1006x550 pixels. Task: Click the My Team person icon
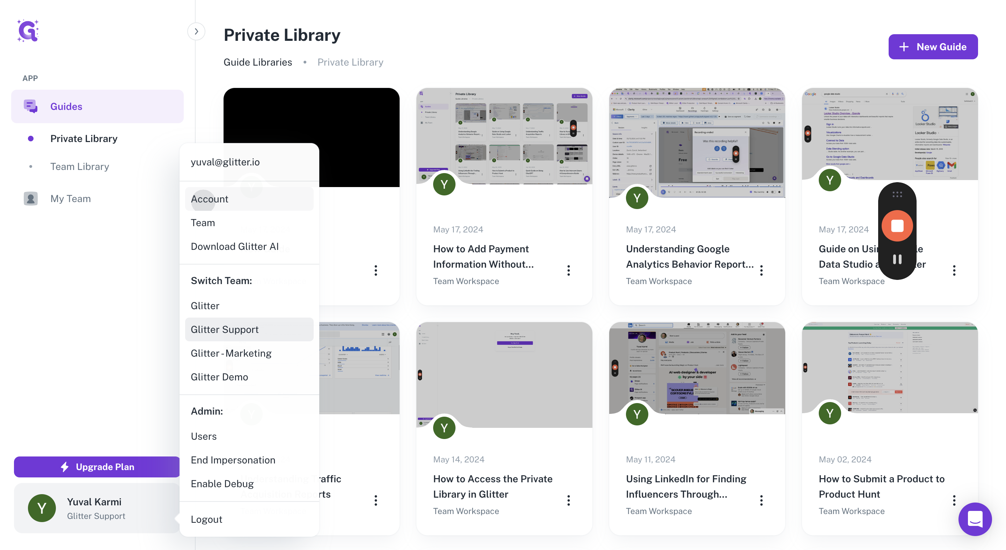click(30, 199)
